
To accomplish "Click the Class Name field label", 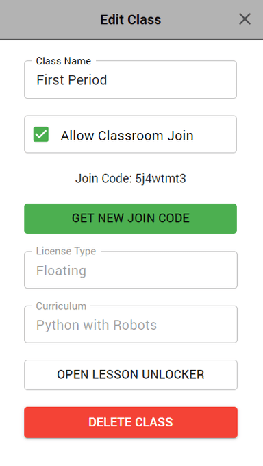I will (x=64, y=61).
